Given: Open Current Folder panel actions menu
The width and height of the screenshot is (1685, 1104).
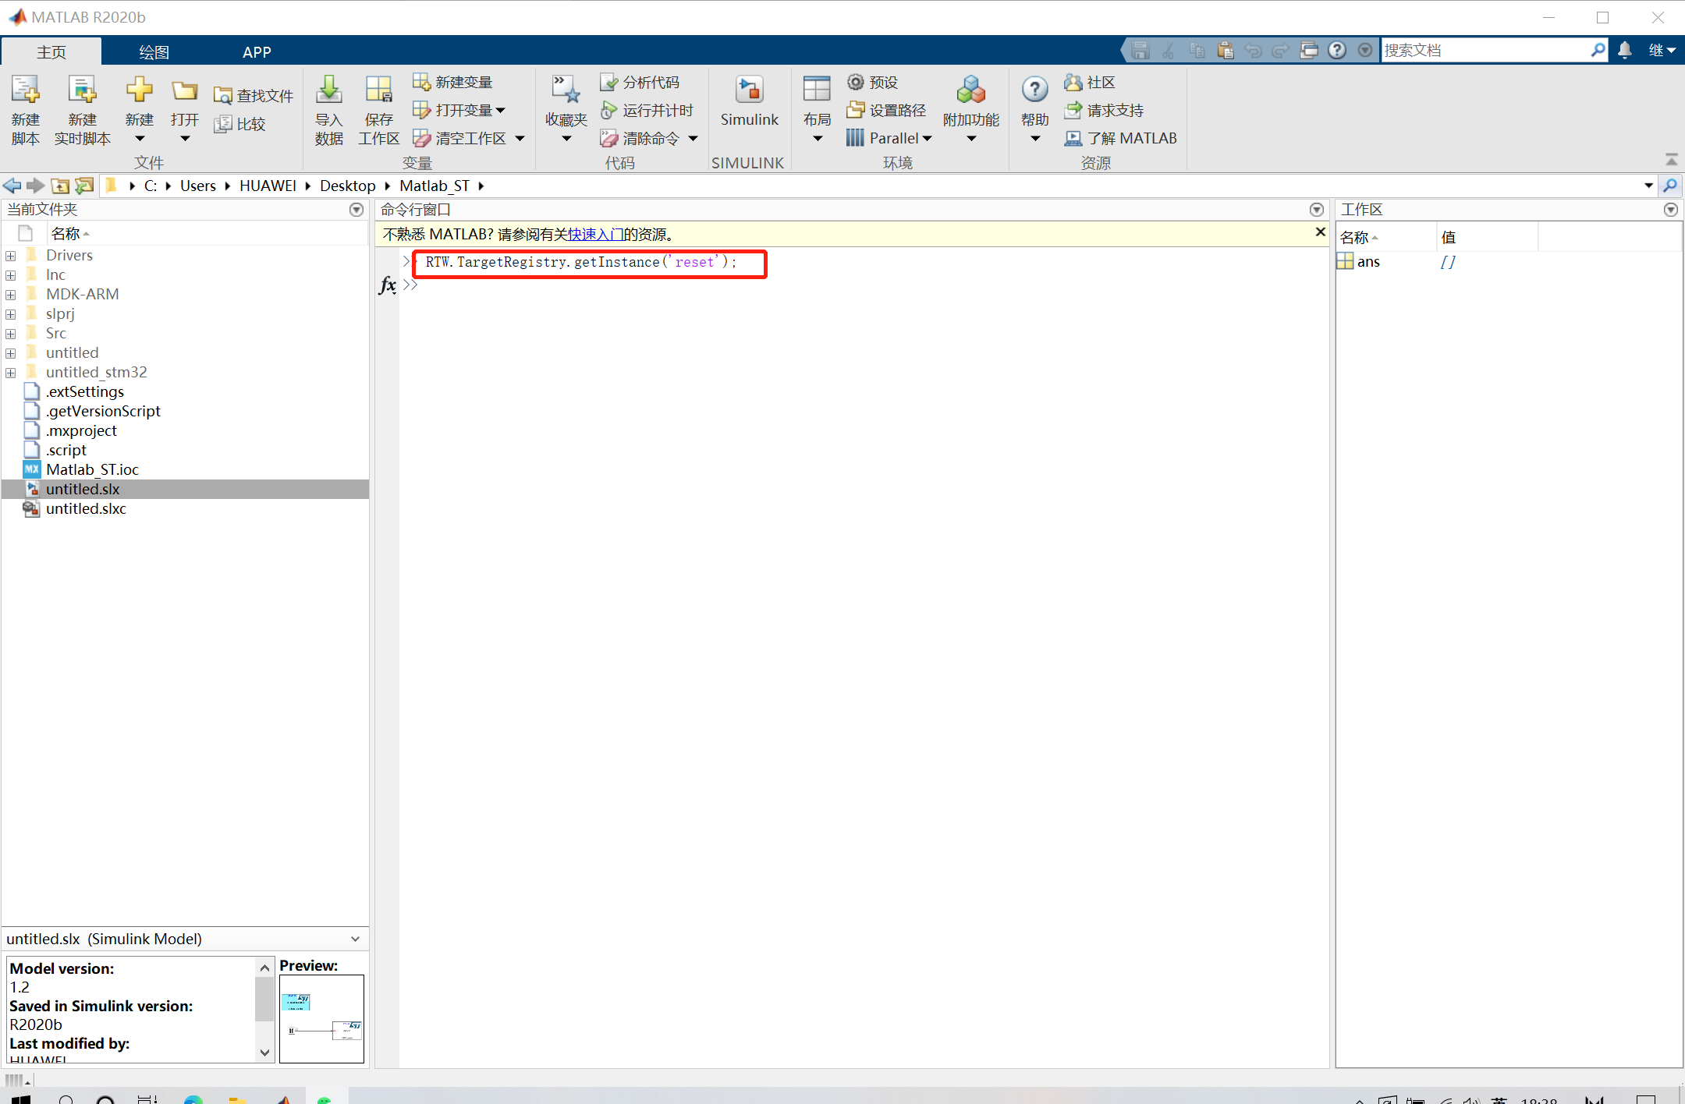Looking at the screenshot, I should coord(357,209).
